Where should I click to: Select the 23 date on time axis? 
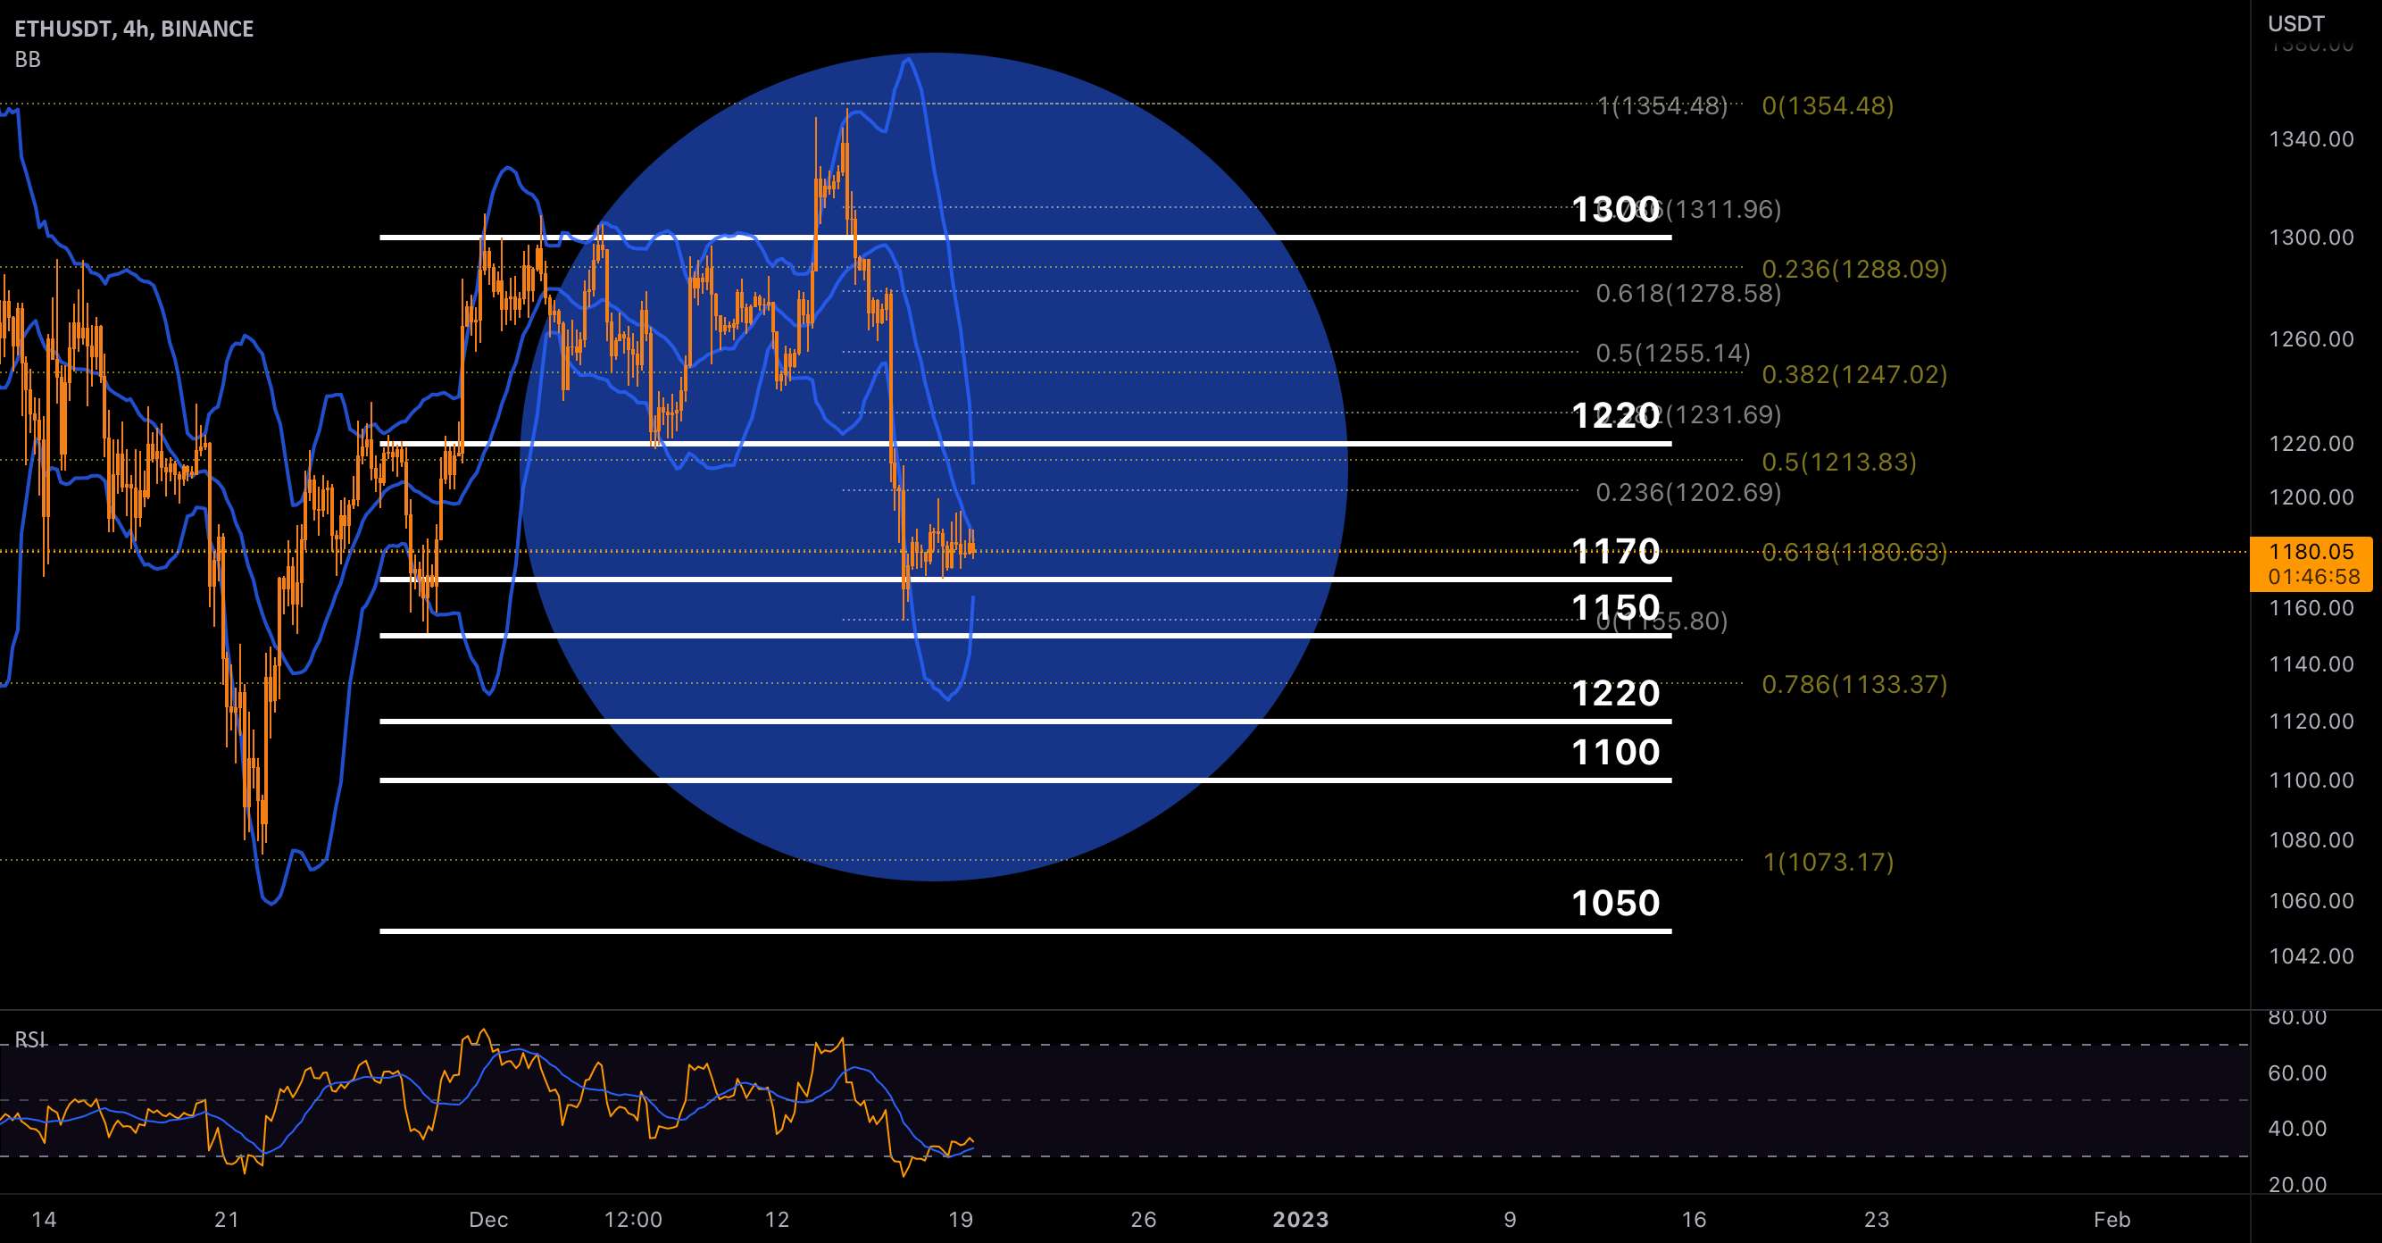tap(1876, 1219)
